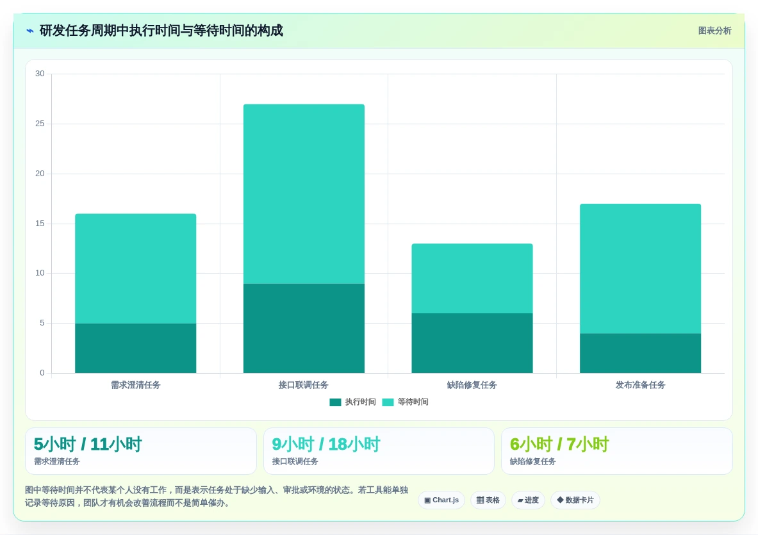Click the y-axis value 15
The height and width of the screenshot is (535, 758).
(x=40, y=224)
